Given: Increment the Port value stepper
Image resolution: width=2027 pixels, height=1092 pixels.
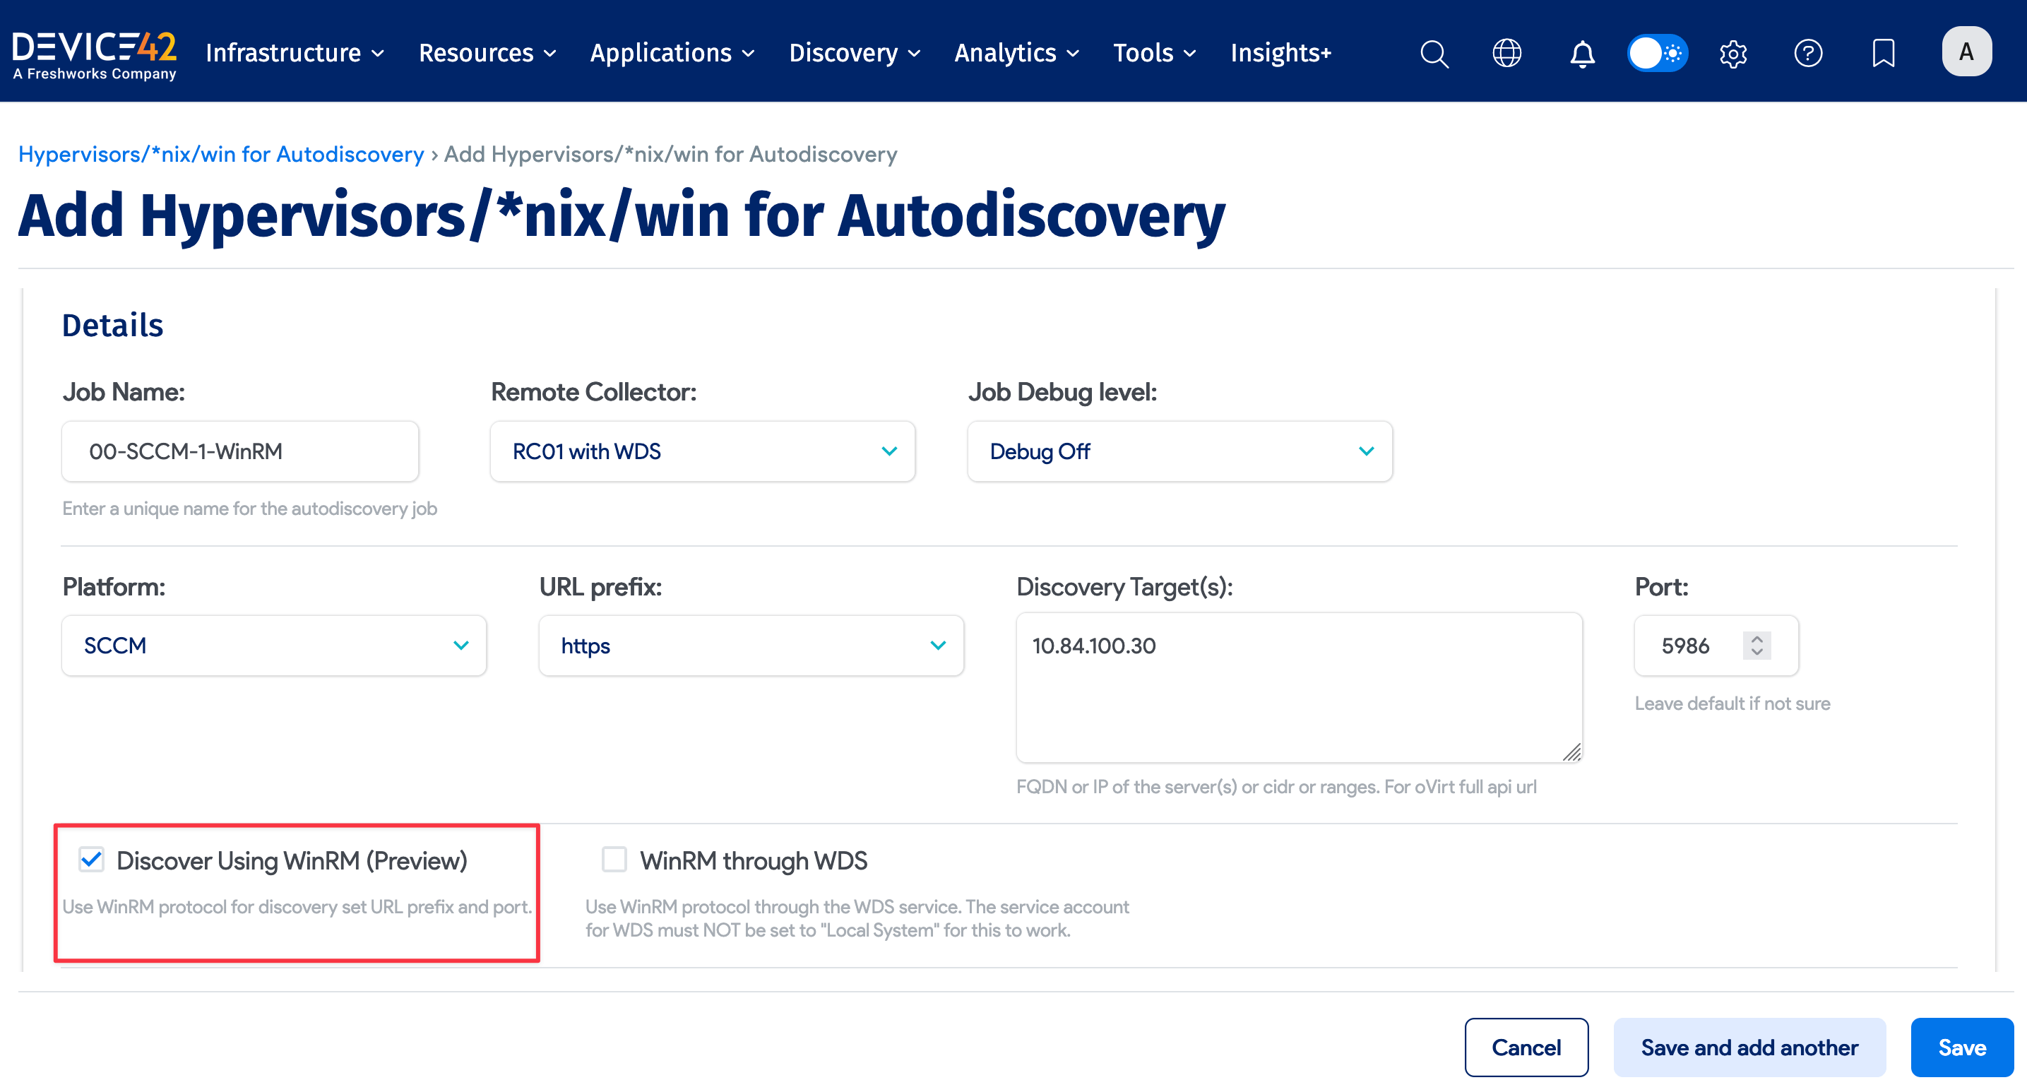Looking at the screenshot, I should coord(1757,639).
